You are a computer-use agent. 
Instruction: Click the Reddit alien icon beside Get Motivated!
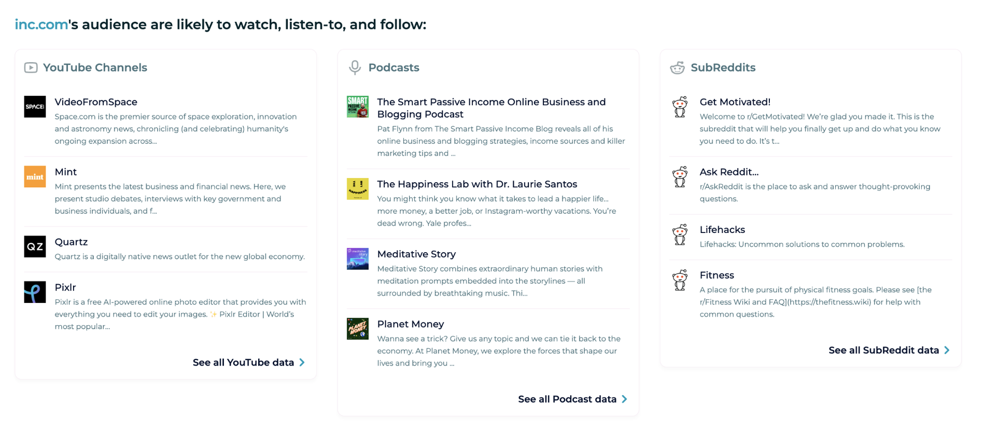pyautogui.click(x=680, y=107)
